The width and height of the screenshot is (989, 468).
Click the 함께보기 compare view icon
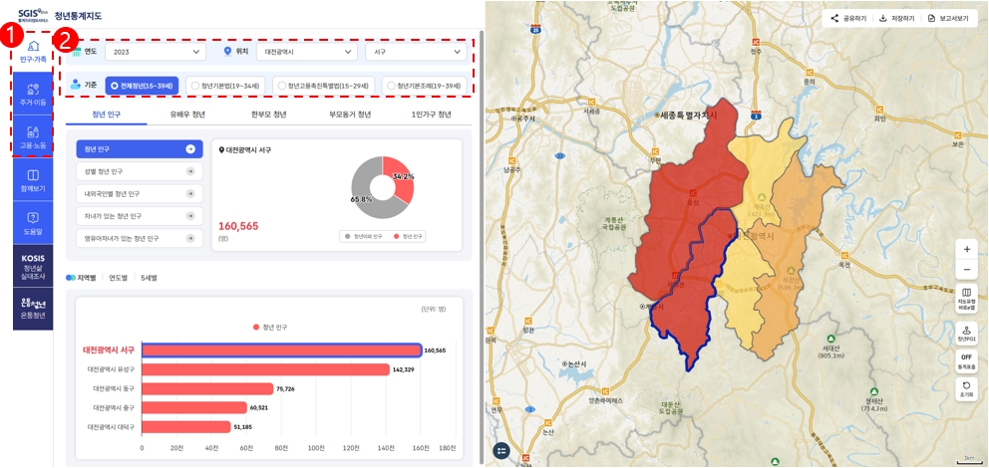(33, 179)
